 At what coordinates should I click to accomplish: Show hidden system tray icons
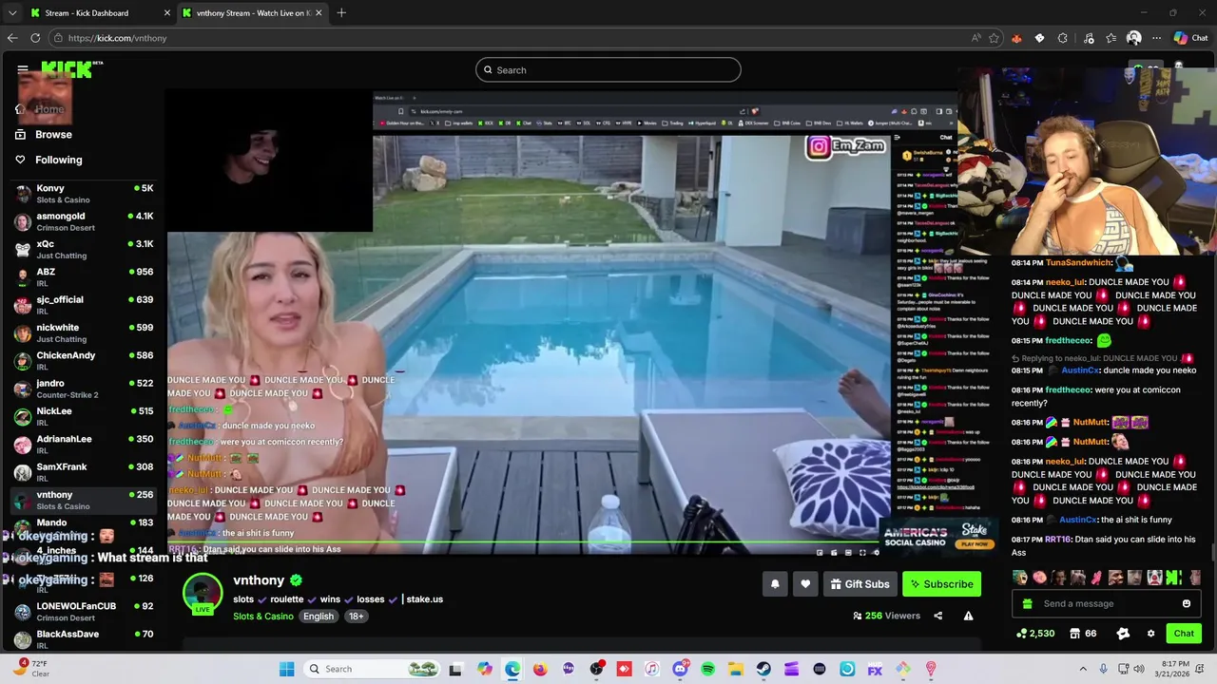point(1083,669)
